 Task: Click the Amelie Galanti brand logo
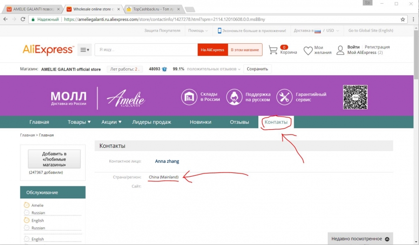pyautogui.click(x=126, y=98)
